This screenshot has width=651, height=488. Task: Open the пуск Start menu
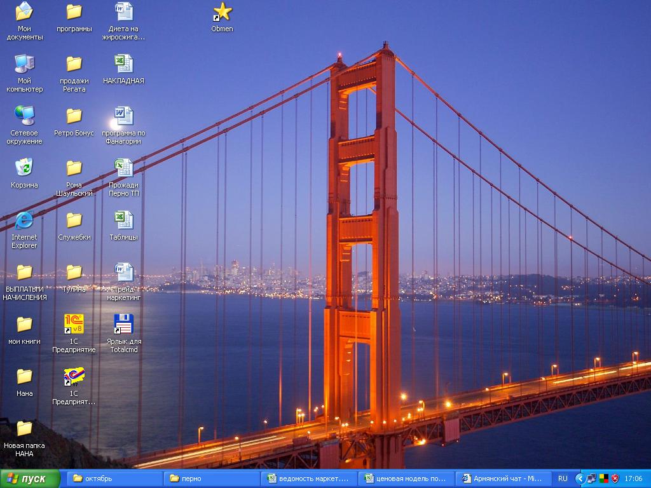click(x=30, y=478)
